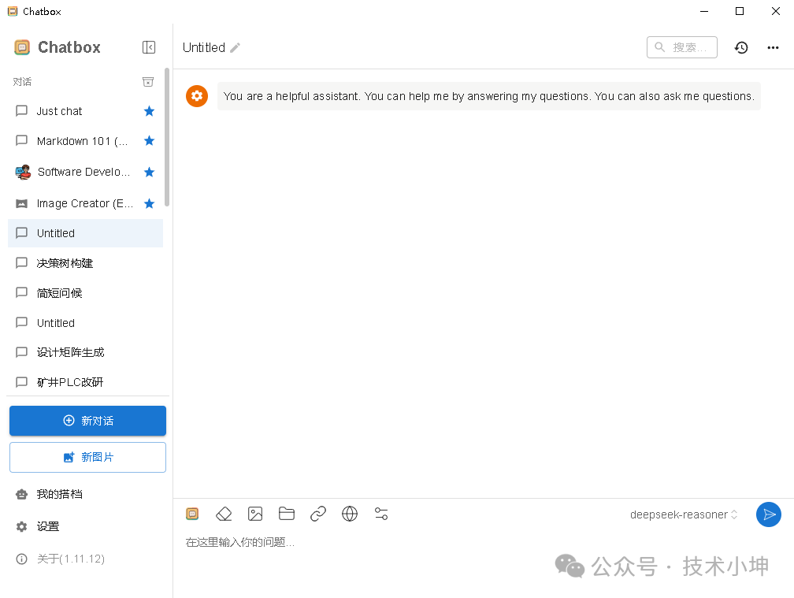Open the Just chat conversation
Viewport: 794px width, 598px height.
(85, 111)
